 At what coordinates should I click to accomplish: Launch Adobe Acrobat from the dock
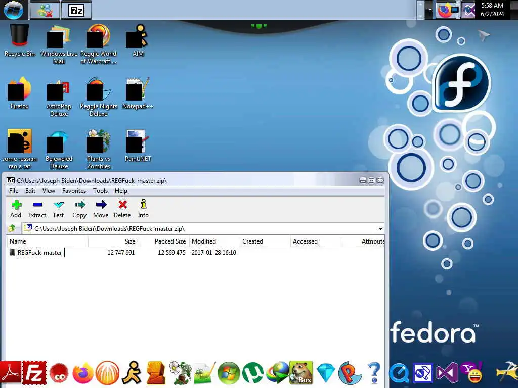[x=11, y=373]
